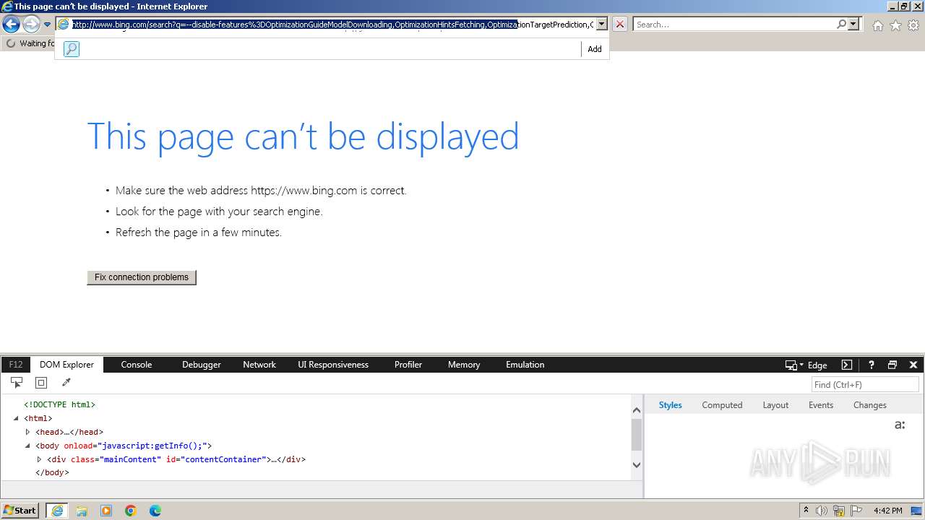Click the address bar URL field
925x520 pixels.
click(x=332, y=25)
